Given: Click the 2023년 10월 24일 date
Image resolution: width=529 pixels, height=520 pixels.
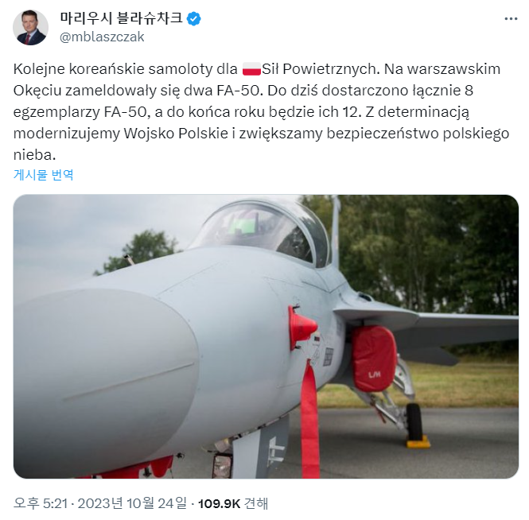Looking at the screenshot, I should 132,503.
